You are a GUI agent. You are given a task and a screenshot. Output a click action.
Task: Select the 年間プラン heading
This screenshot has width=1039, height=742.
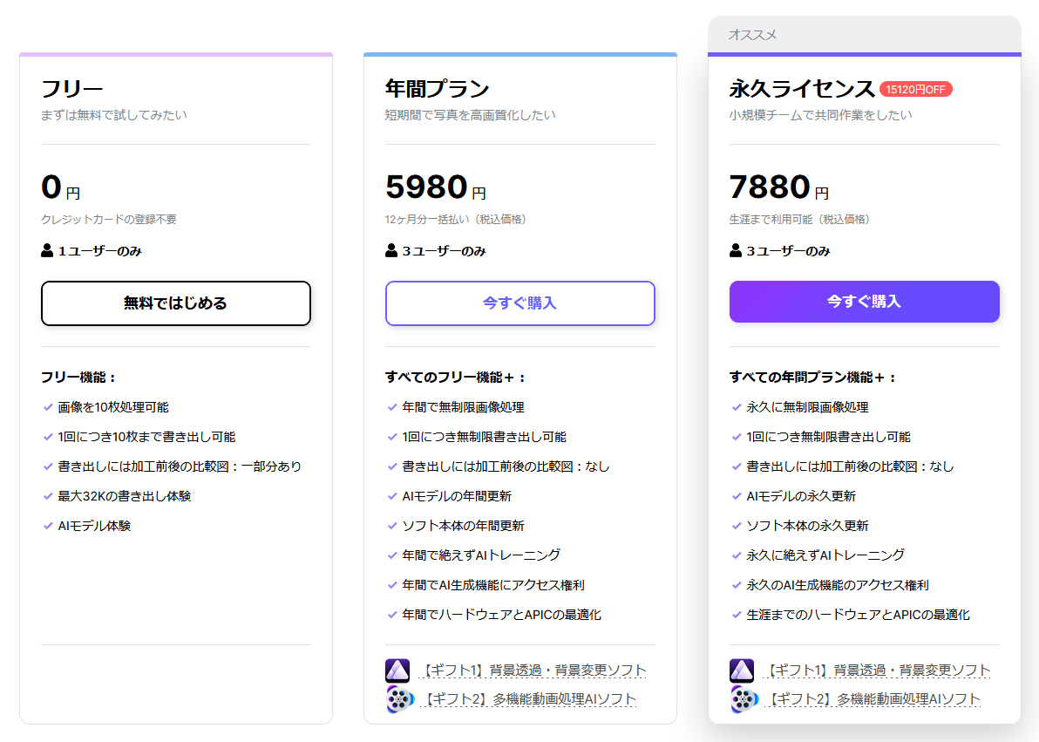(x=437, y=89)
